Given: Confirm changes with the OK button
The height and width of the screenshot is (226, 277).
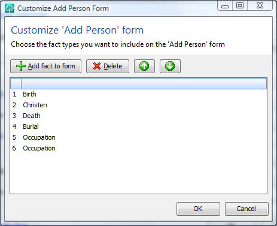Looking at the screenshot, I should (198, 209).
